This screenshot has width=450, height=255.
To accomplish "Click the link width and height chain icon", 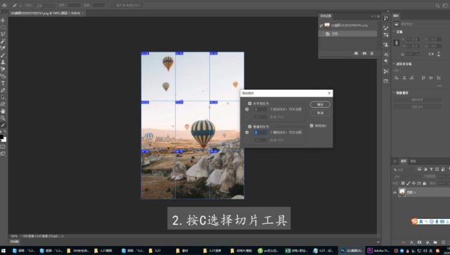I will 396,43.
